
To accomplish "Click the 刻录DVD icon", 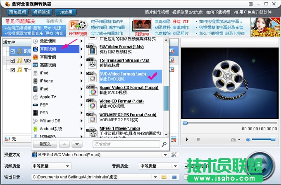I will pyautogui.click(x=141, y=28).
